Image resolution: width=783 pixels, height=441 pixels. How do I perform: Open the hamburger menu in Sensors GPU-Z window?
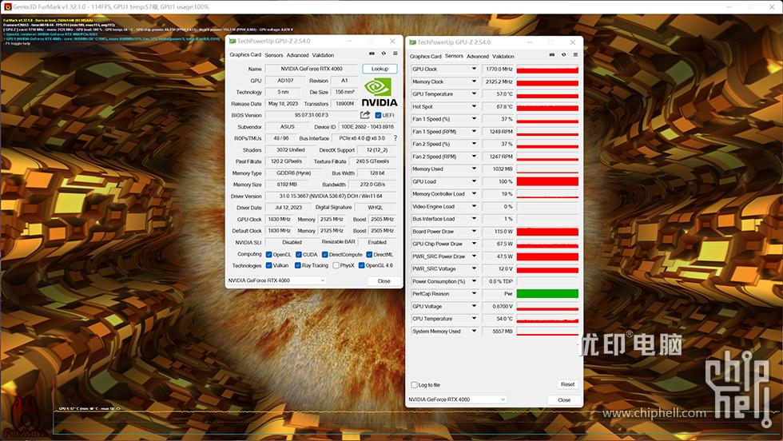coord(575,55)
